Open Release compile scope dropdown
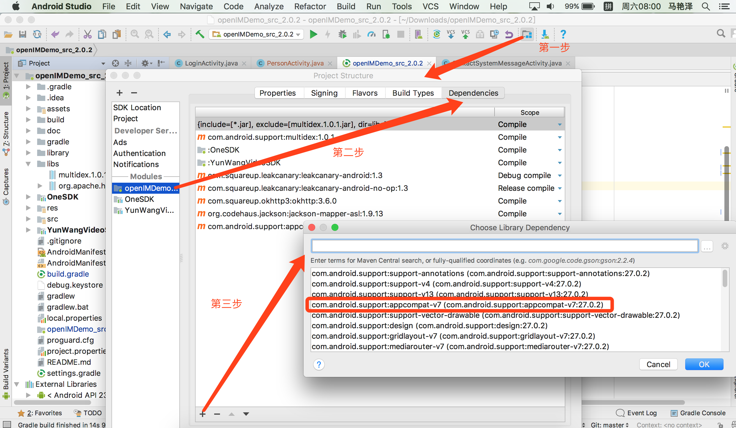 (560, 188)
